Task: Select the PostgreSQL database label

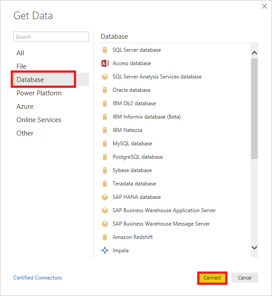Action: coord(138,157)
